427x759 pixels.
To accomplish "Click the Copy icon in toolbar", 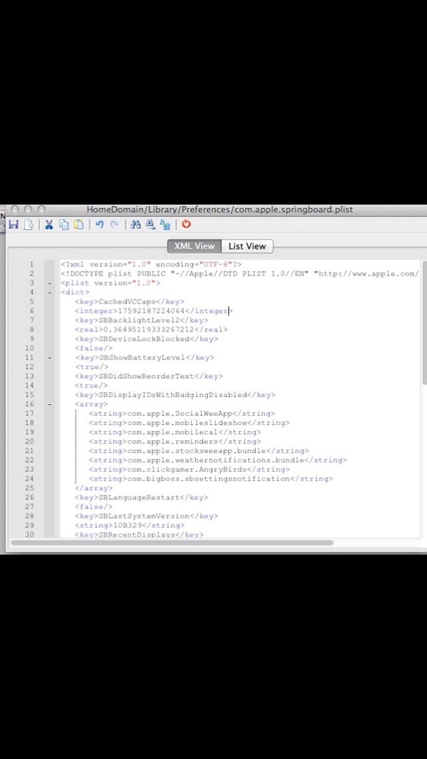I will point(64,225).
